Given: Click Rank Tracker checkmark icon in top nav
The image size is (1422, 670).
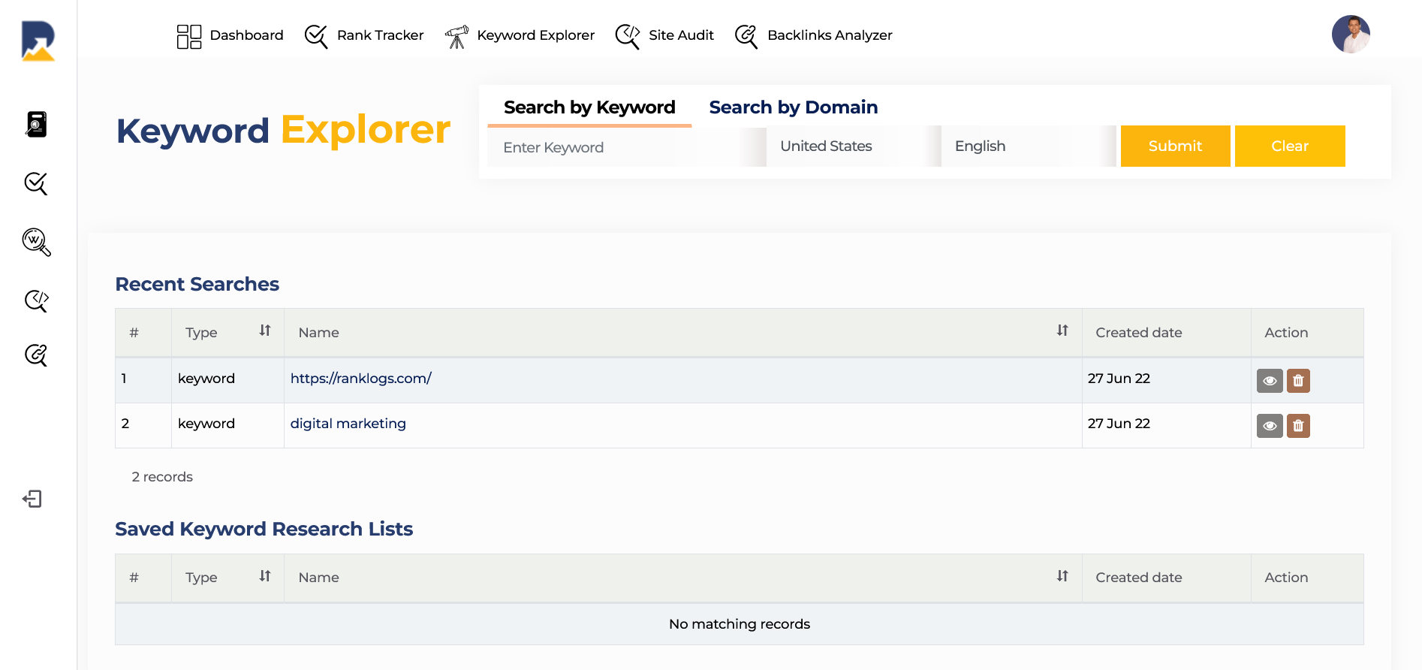Looking at the screenshot, I should pos(316,36).
